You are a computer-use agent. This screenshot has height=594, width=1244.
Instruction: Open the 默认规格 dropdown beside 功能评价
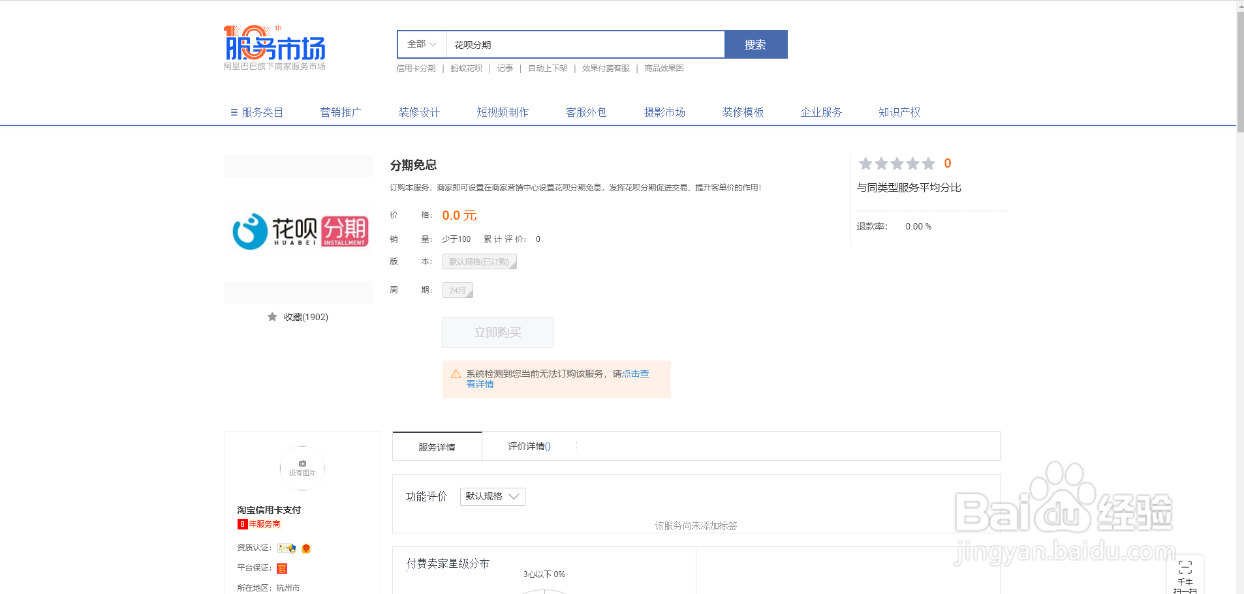pos(493,496)
